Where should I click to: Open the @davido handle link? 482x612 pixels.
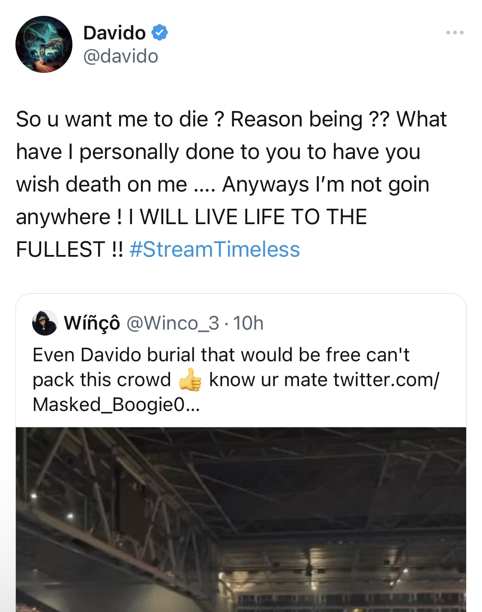click(121, 56)
